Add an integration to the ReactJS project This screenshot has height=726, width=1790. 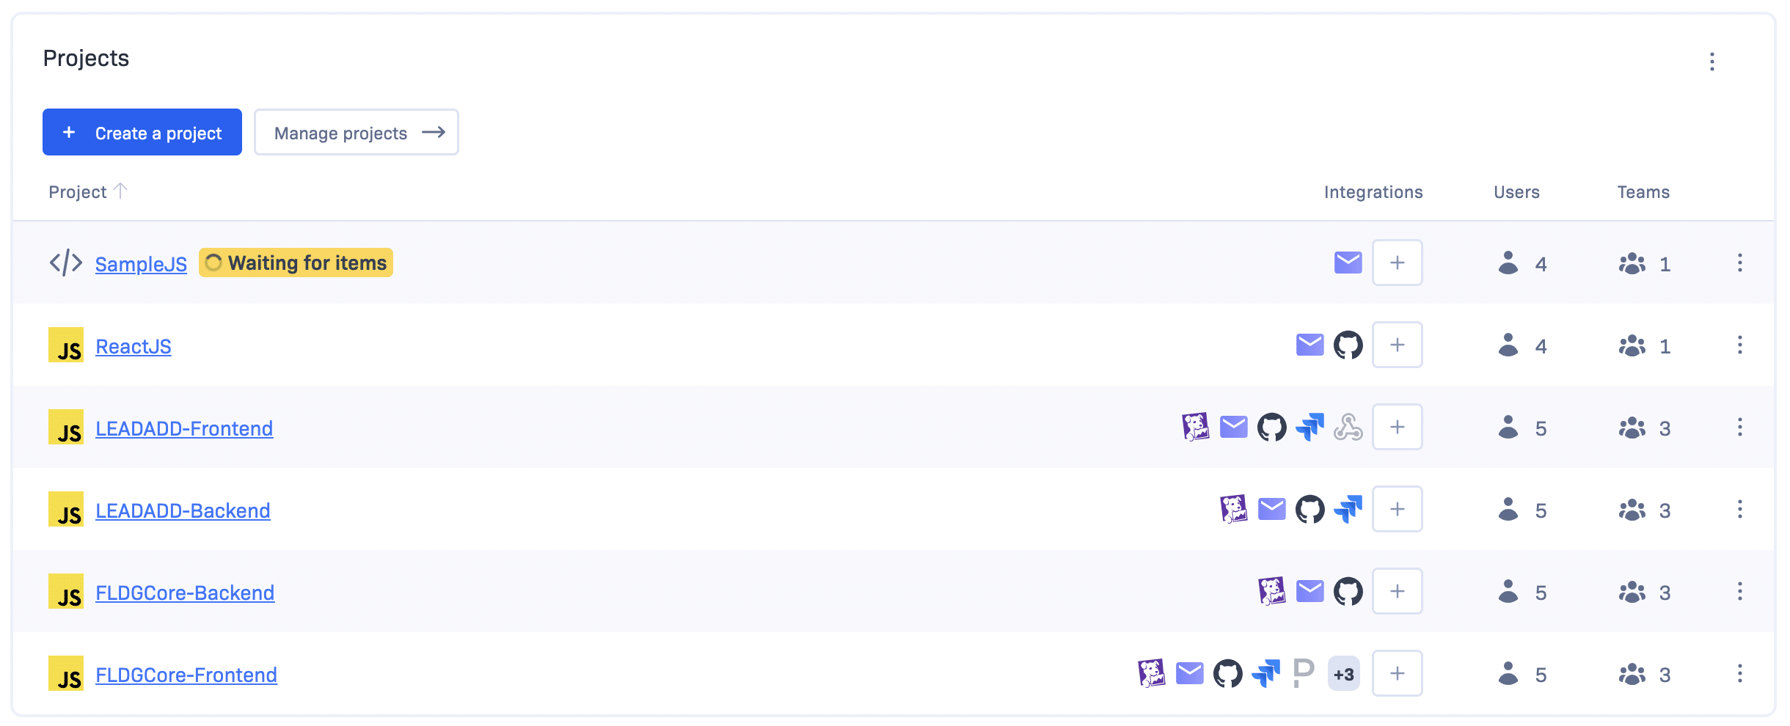coord(1398,345)
